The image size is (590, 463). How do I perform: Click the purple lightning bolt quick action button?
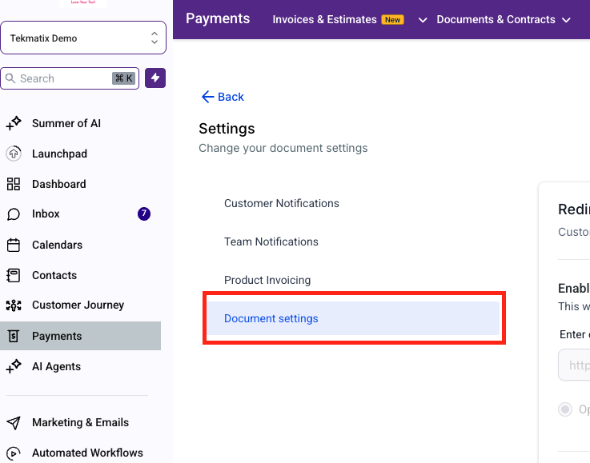point(155,78)
